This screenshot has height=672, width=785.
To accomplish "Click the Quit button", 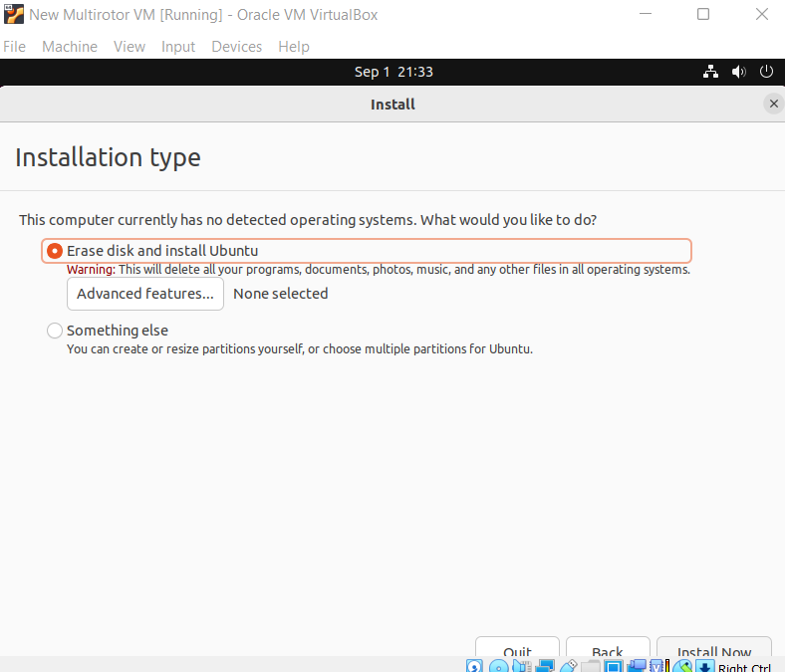I will pyautogui.click(x=517, y=647).
